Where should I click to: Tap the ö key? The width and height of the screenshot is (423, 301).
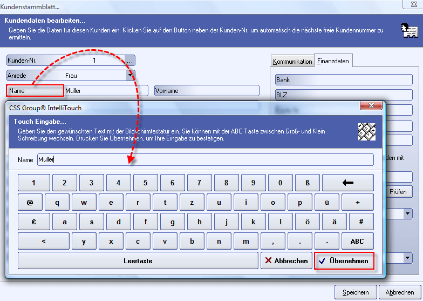[x=308, y=222]
